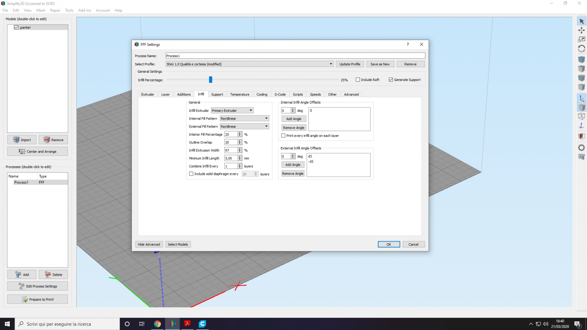This screenshot has width=587, height=330.
Task: Click the Save as New button
Action: [380, 64]
